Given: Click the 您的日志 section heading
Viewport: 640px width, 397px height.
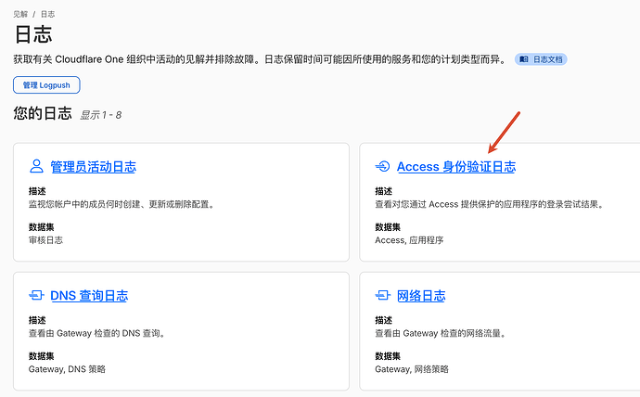Looking at the screenshot, I should click(x=43, y=113).
